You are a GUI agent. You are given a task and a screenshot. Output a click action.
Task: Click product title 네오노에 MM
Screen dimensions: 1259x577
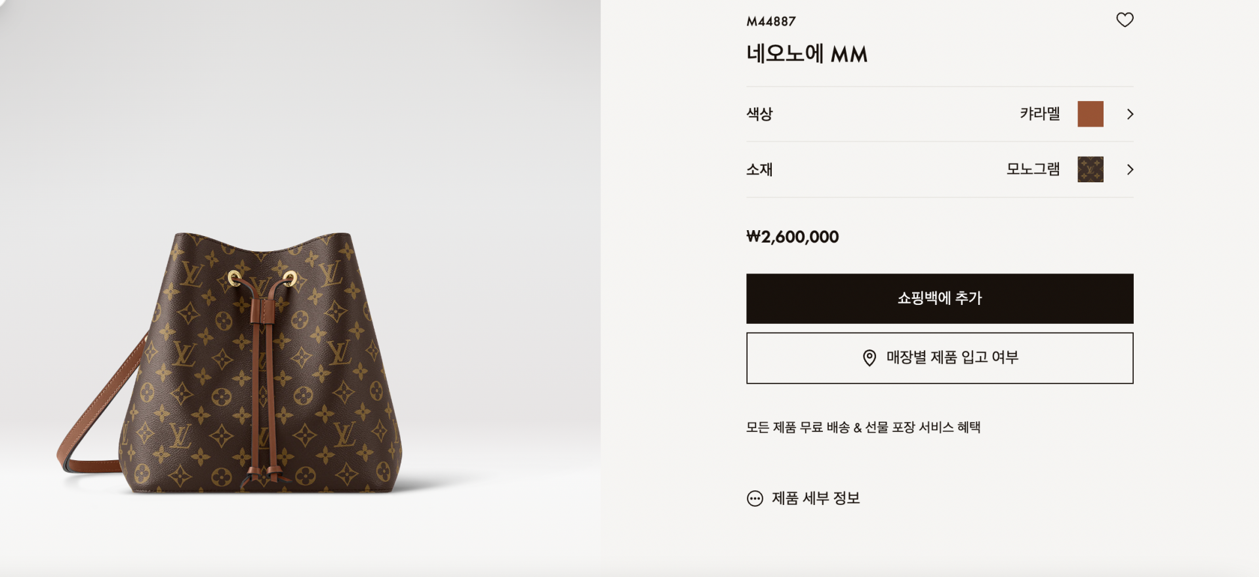point(807,54)
